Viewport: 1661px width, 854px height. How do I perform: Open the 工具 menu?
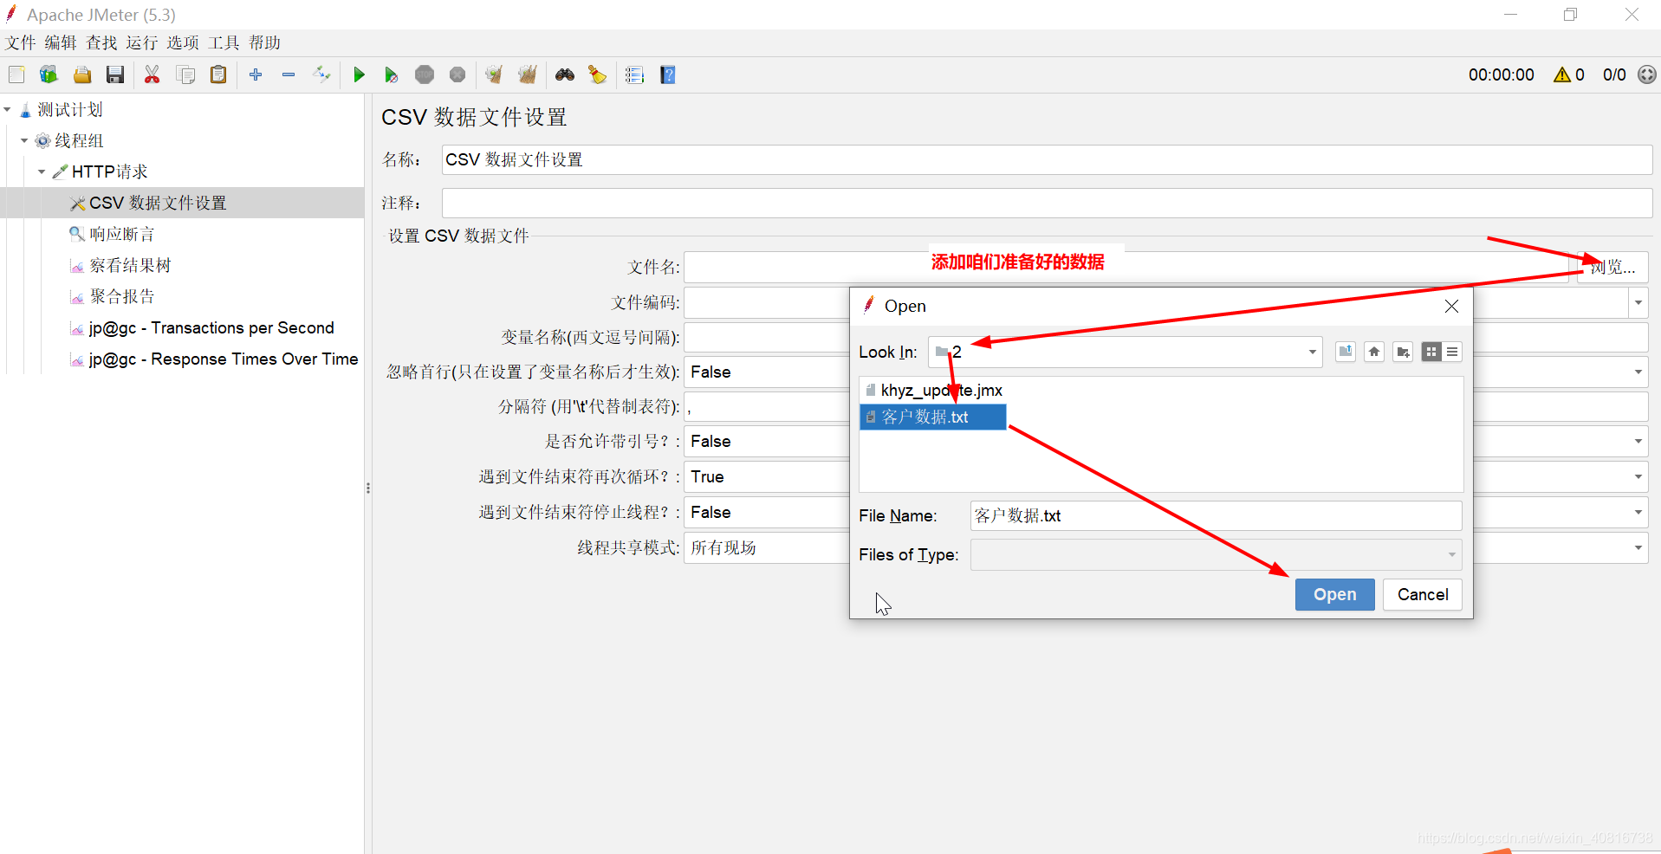224,42
